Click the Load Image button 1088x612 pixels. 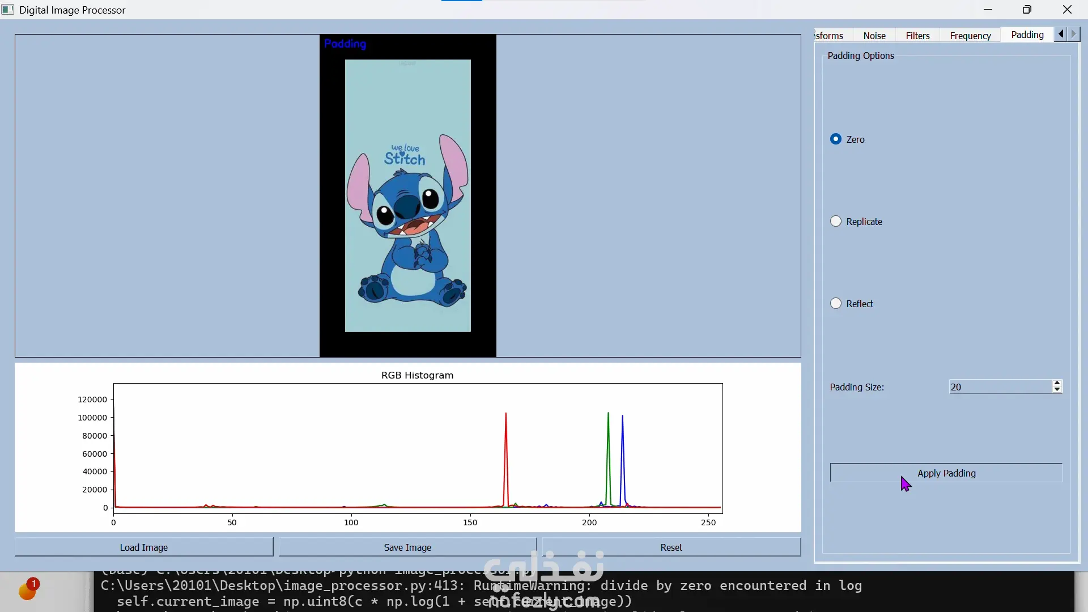coord(144,547)
